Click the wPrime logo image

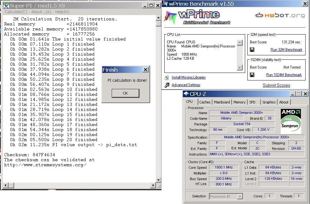(197, 17)
